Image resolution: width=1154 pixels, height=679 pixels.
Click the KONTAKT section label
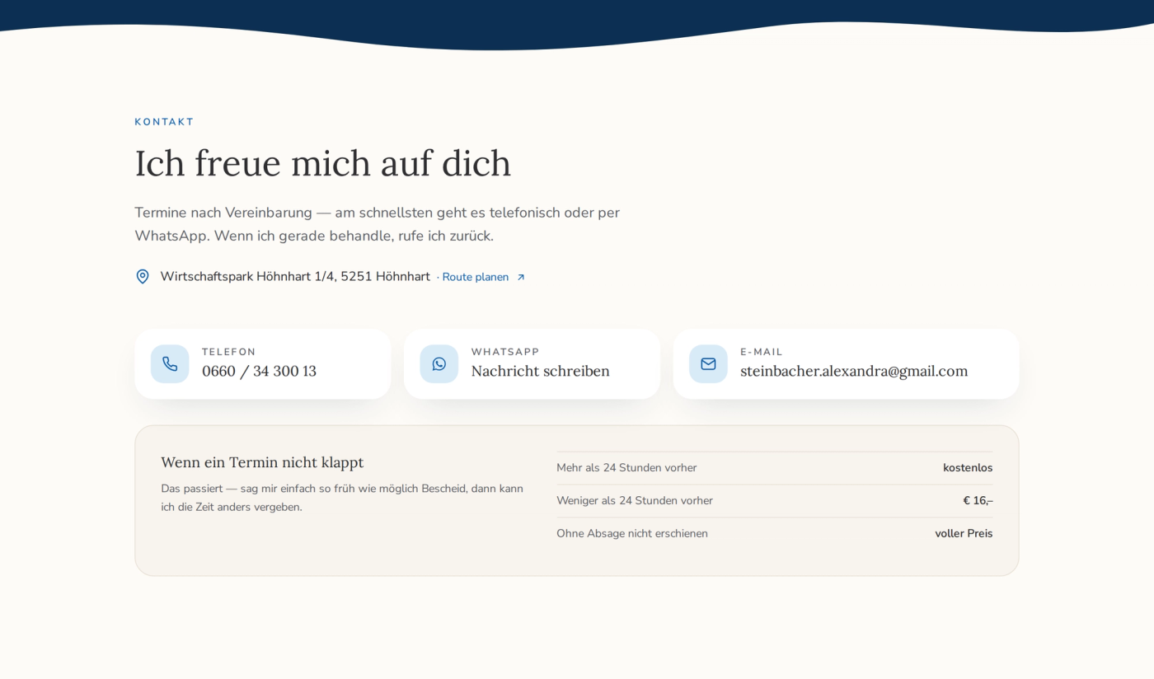(x=164, y=122)
